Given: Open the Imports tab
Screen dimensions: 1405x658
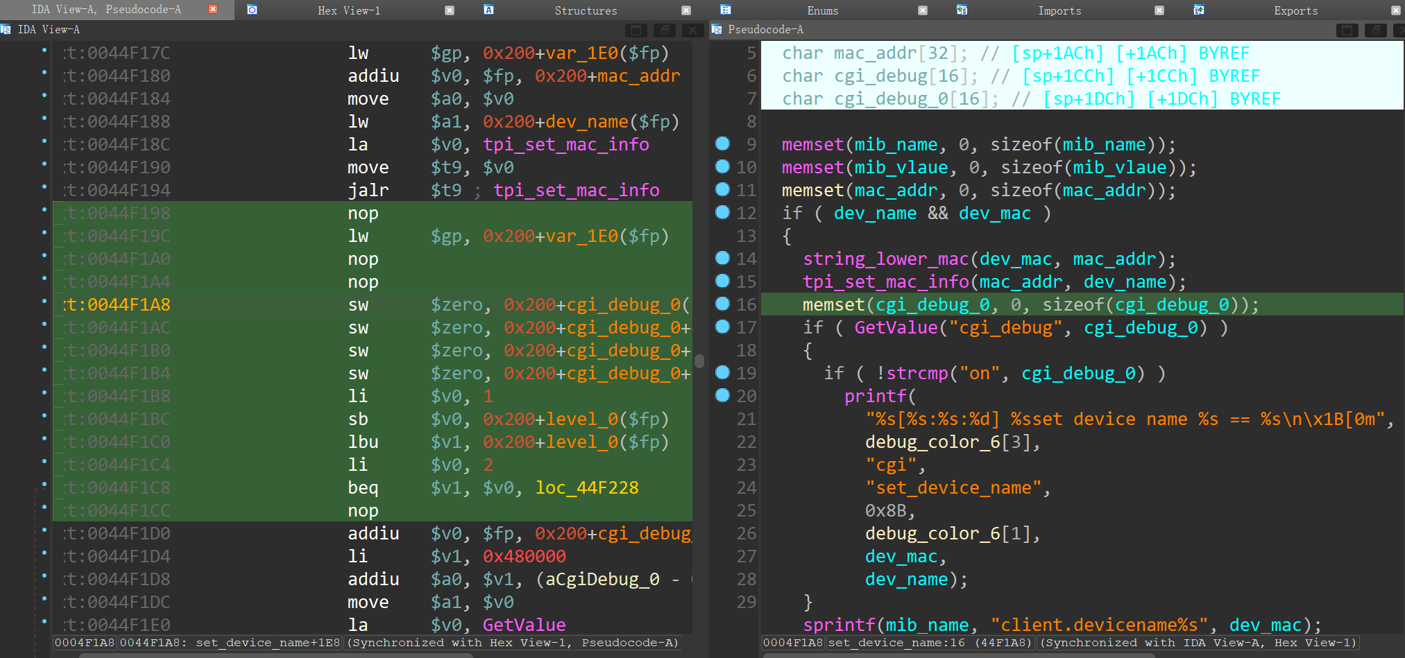Looking at the screenshot, I should click(x=1059, y=10).
